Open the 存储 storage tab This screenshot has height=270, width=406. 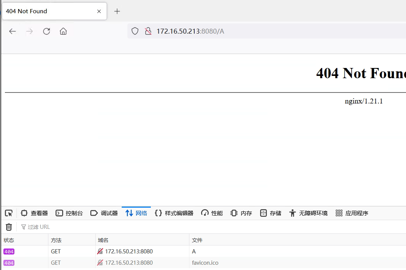271,213
